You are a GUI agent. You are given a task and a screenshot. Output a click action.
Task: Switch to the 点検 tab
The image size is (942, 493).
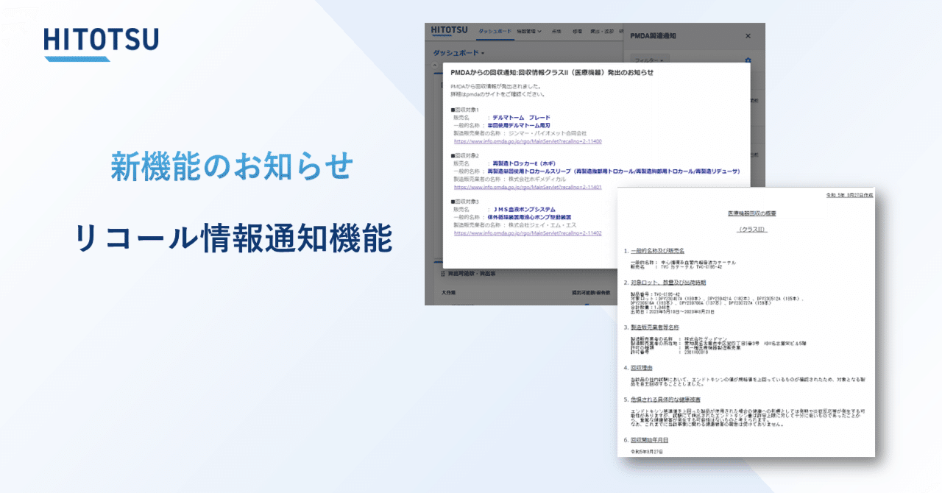(557, 32)
